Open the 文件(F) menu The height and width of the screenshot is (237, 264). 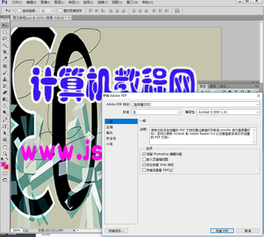17,2
